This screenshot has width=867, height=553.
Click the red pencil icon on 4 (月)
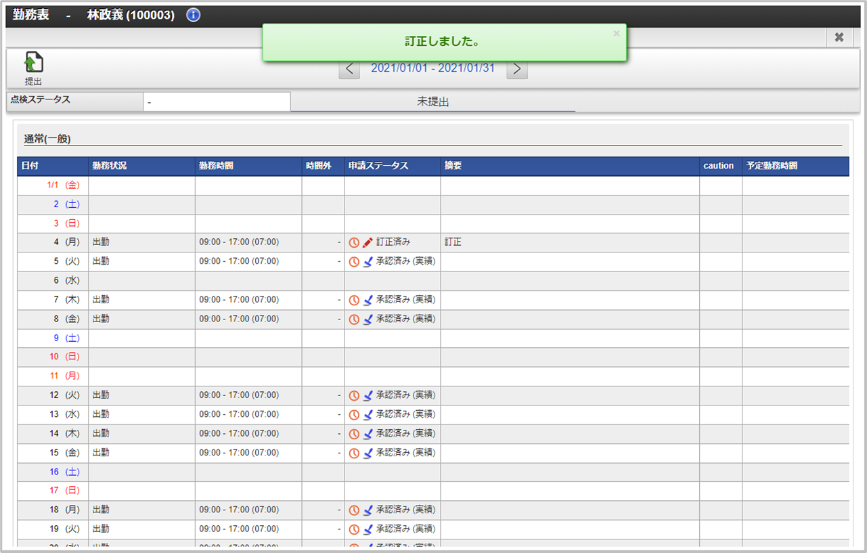(368, 242)
